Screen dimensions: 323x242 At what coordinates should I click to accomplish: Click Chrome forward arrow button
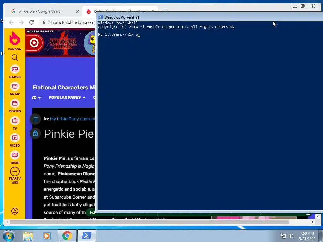point(21,22)
